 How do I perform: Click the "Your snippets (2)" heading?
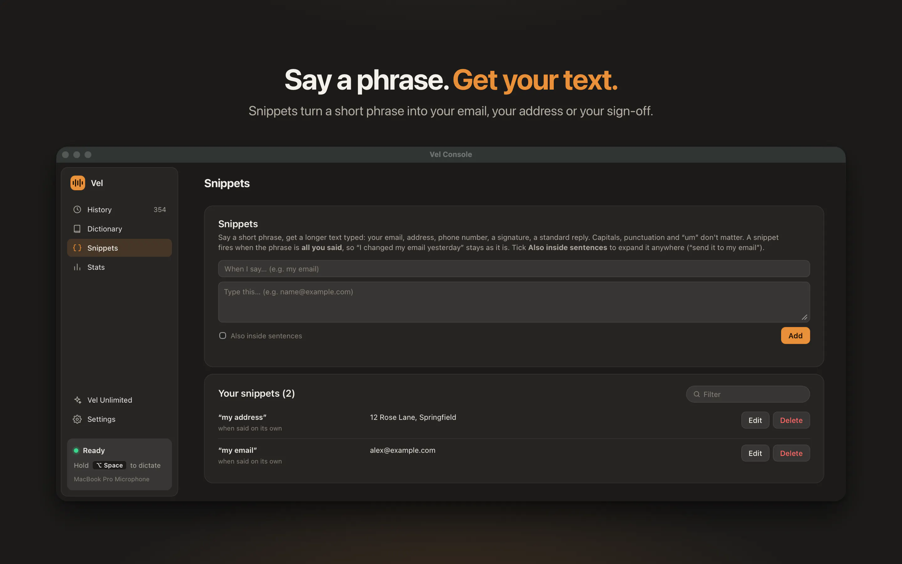[x=257, y=394]
